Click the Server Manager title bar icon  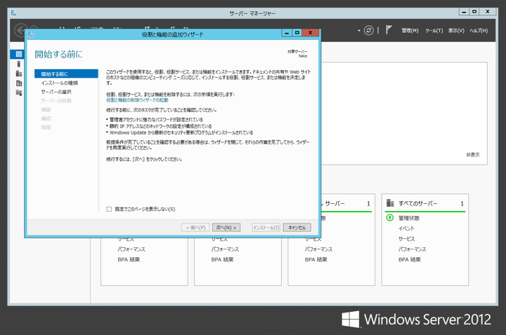point(13,13)
